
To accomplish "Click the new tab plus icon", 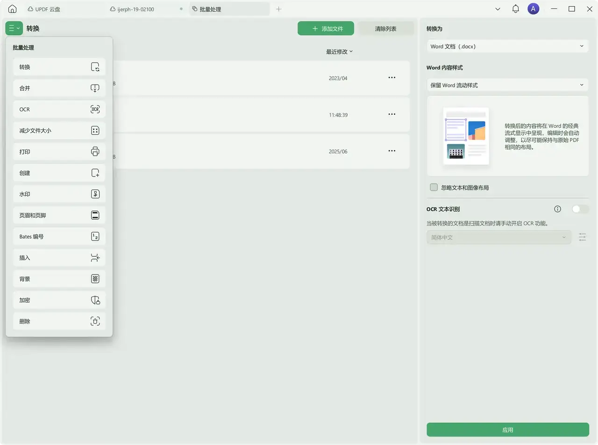I will pos(278,9).
